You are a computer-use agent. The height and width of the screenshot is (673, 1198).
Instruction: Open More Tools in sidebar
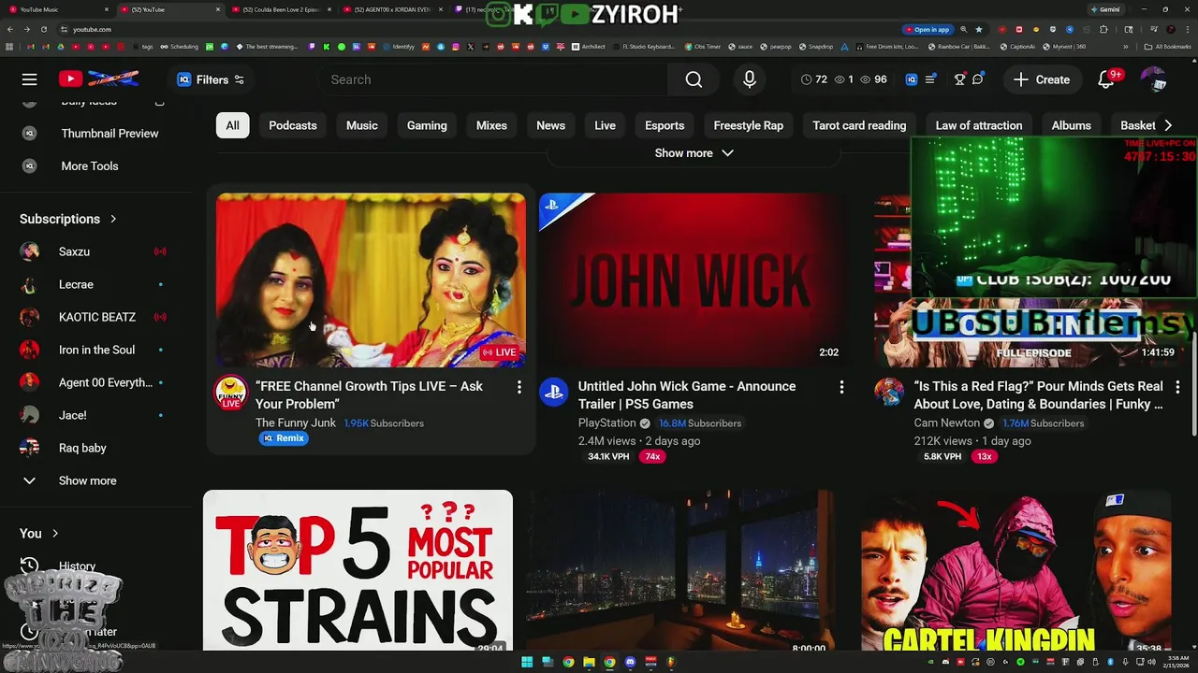click(92, 166)
